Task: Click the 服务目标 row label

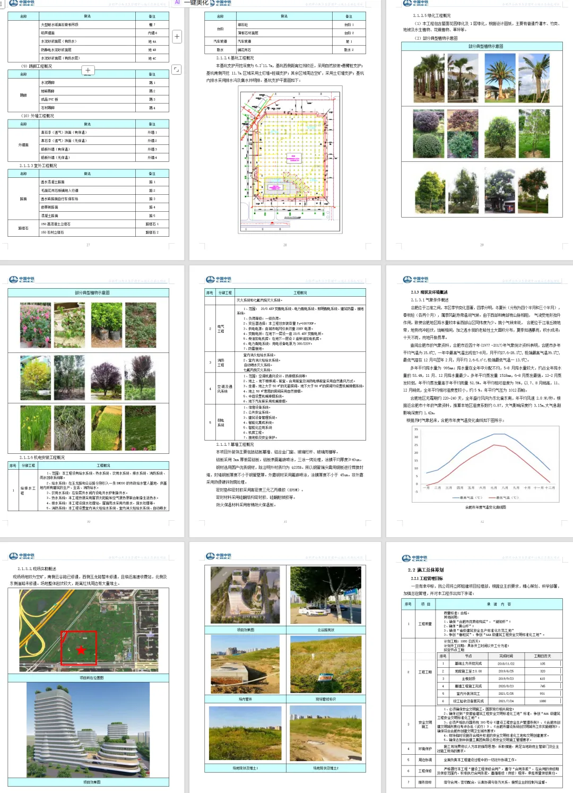Action: [425, 782]
